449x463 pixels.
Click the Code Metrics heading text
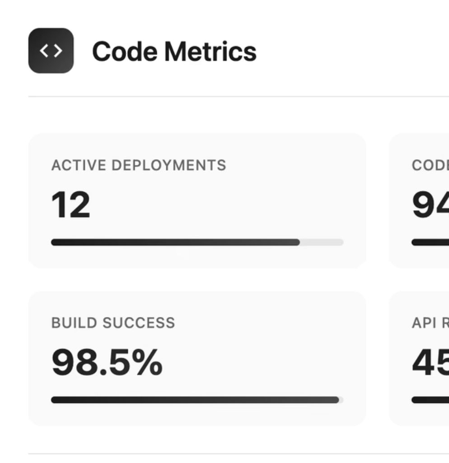tap(174, 52)
